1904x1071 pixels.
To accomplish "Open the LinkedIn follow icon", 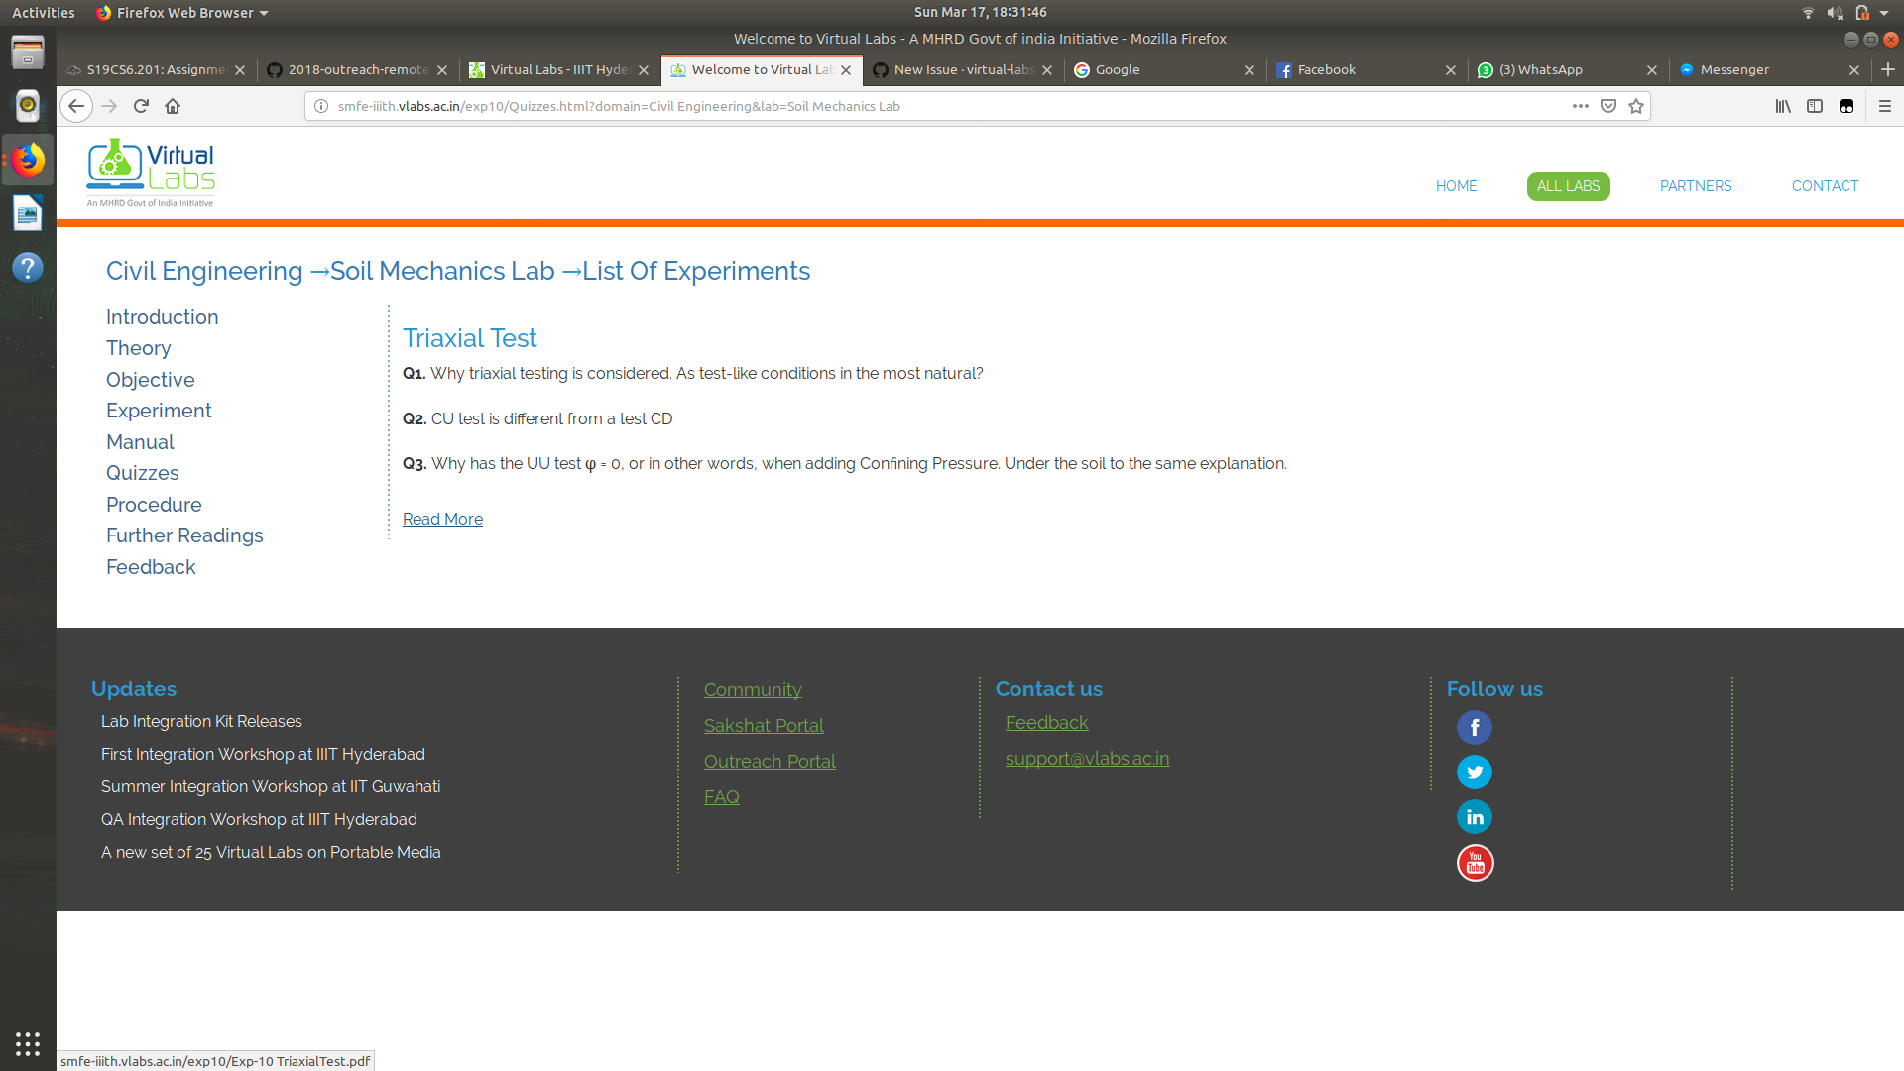I will (x=1475, y=816).
